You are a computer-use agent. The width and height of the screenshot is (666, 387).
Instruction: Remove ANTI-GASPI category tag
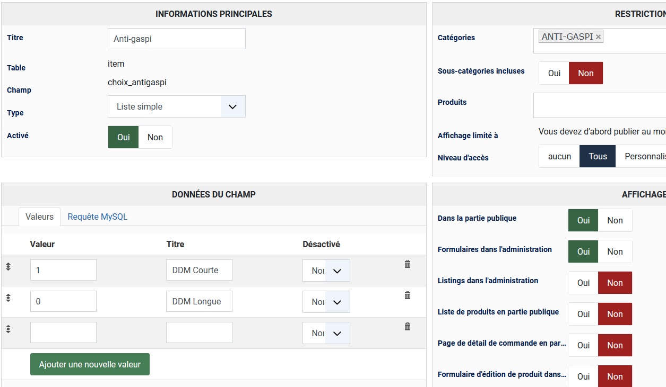pos(598,37)
